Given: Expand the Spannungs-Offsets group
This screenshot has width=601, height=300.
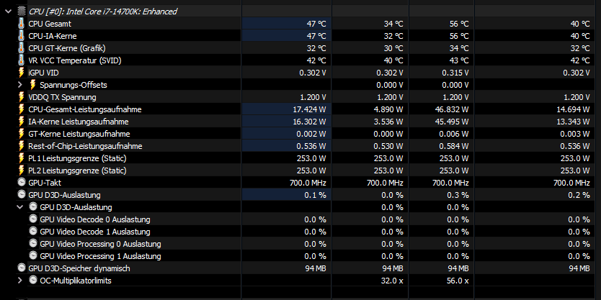Looking at the screenshot, I should tap(20, 85).
